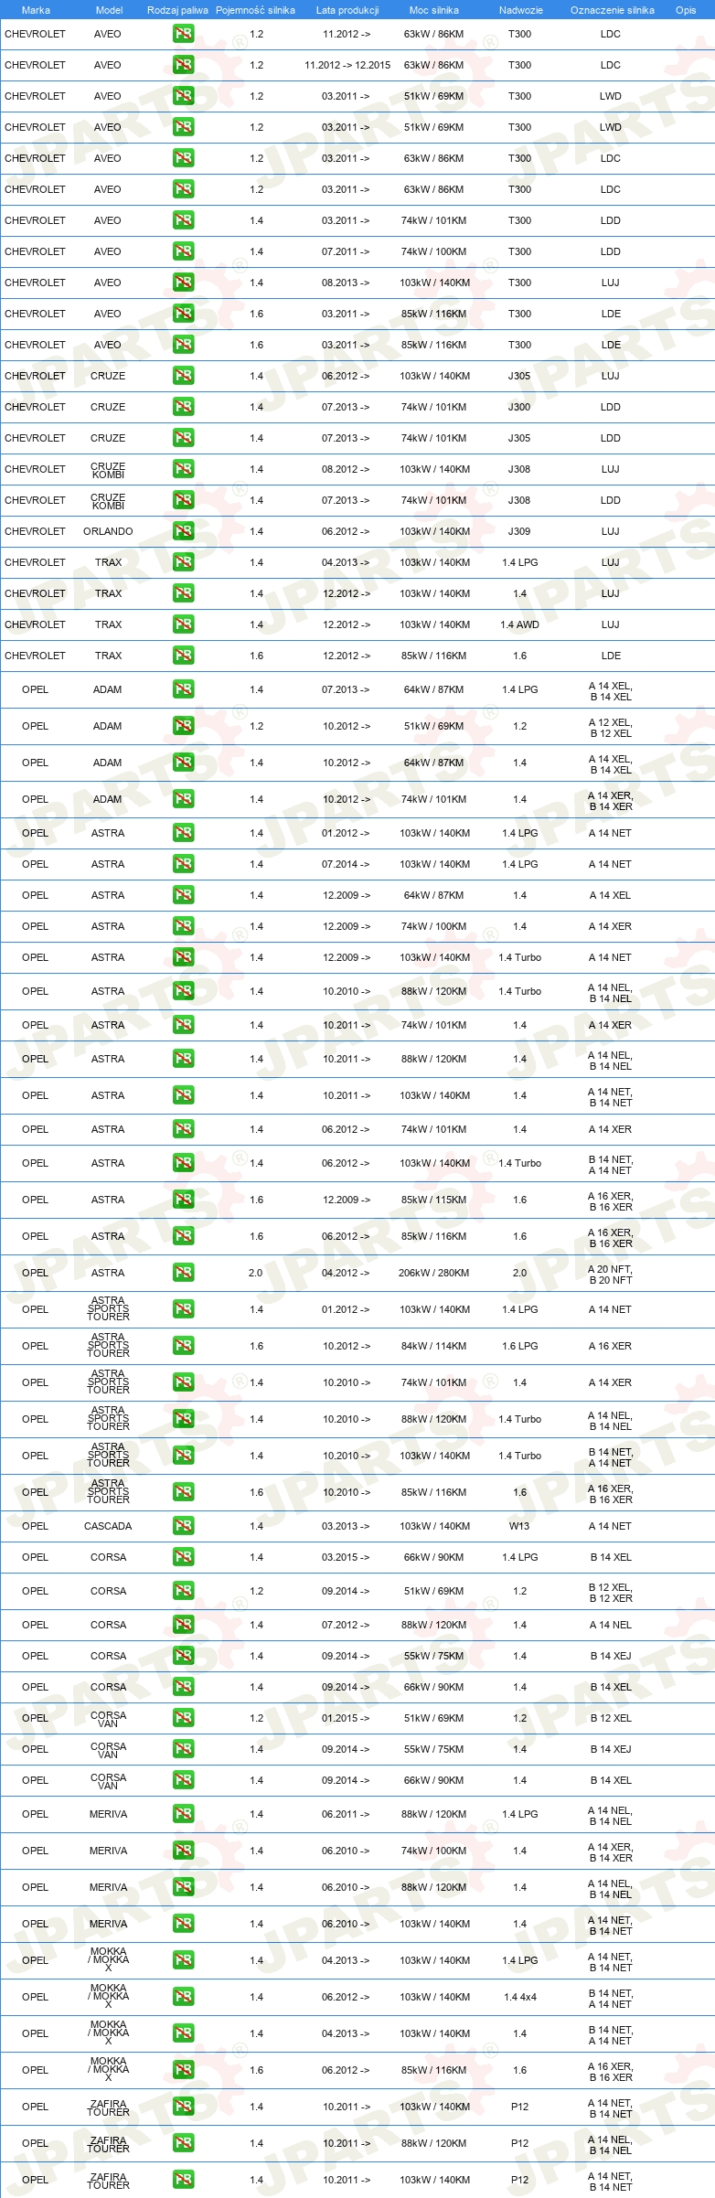Click the 04.2012 -> production date cell
The height and width of the screenshot is (2198, 715).
pyautogui.click(x=346, y=1273)
